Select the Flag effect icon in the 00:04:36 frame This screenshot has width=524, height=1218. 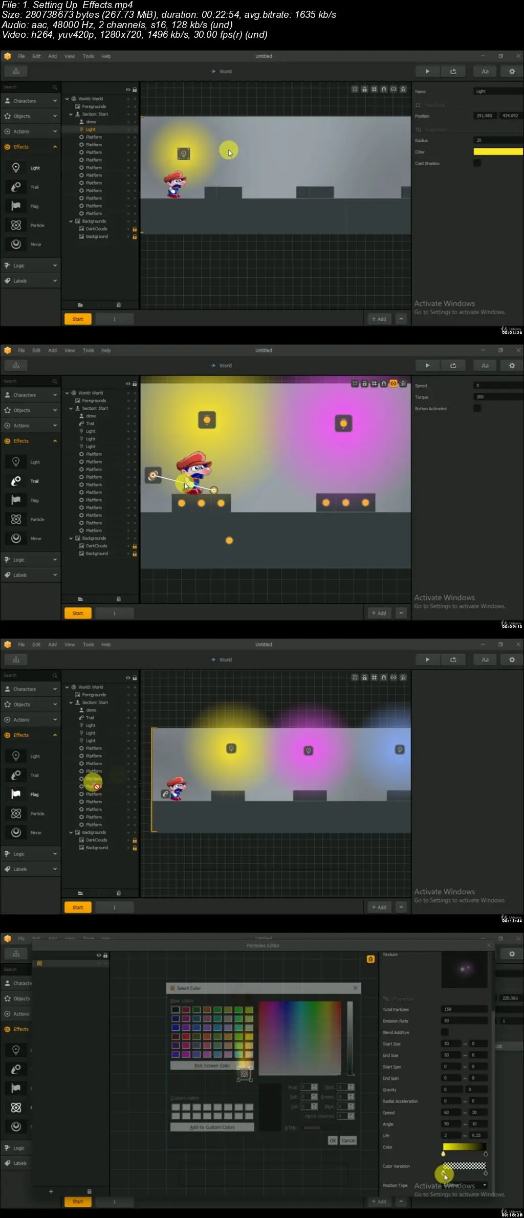16,206
